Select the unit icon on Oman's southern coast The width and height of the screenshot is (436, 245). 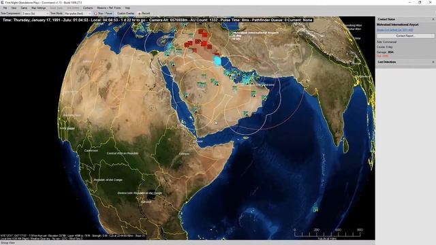click(245, 113)
